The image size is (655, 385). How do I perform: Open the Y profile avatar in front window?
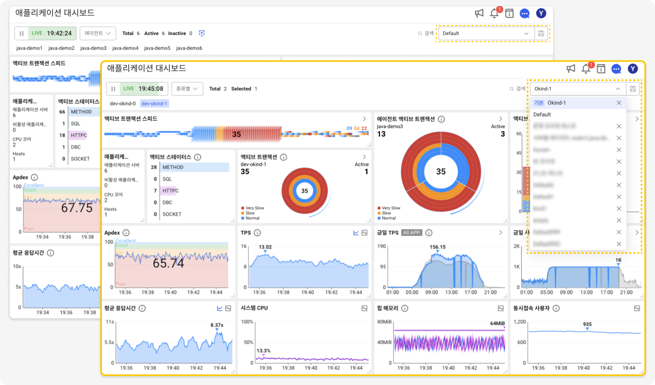(x=633, y=69)
